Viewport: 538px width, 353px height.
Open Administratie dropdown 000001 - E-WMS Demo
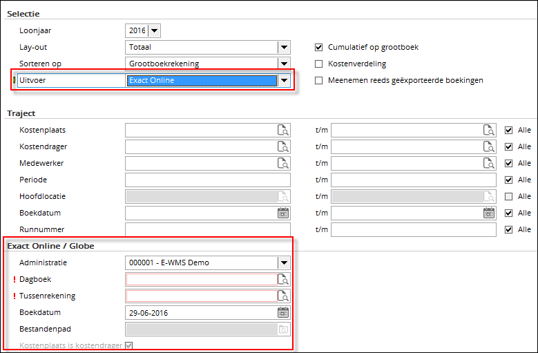click(x=284, y=263)
